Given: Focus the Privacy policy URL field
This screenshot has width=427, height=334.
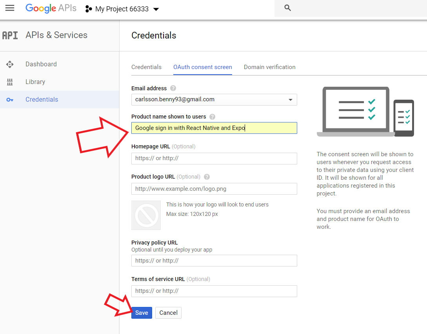Looking at the screenshot, I should (214, 261).
